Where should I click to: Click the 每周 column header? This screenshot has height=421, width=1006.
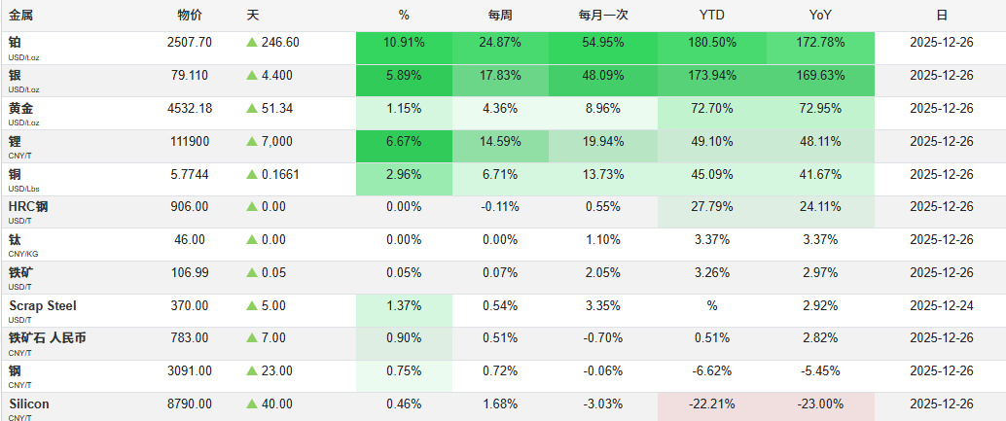[500, 16]
